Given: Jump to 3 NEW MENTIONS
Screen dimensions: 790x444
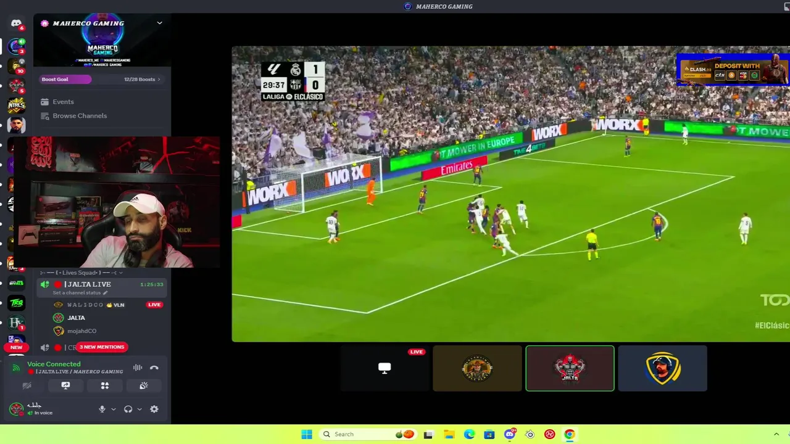Looking at the screenshot, I should (x=102, y=347).
